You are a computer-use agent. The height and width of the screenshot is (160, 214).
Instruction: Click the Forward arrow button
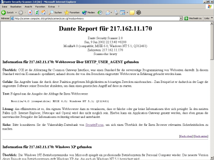pos(20,12)
